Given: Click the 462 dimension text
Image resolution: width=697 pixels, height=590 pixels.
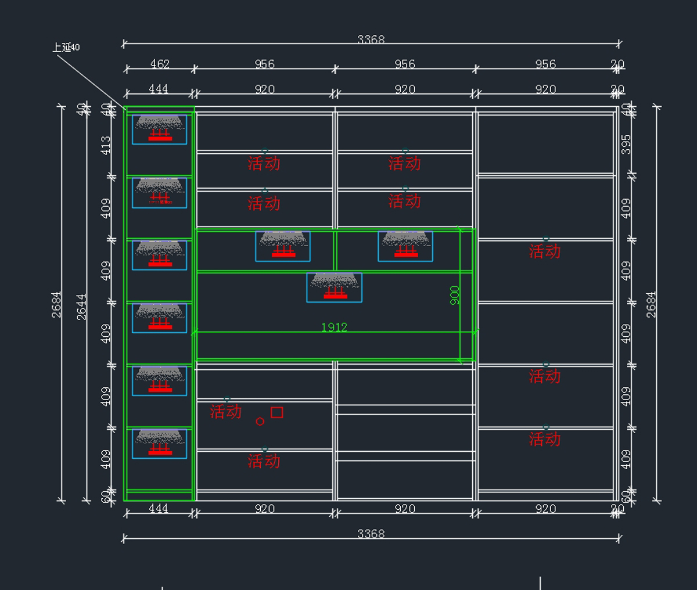Looking at the screenshot, I should (x=160, y=64).
